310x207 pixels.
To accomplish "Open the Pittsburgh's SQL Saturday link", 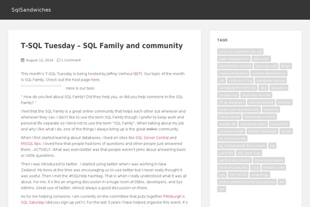I will pyautogui.click(x=103, y=199).
